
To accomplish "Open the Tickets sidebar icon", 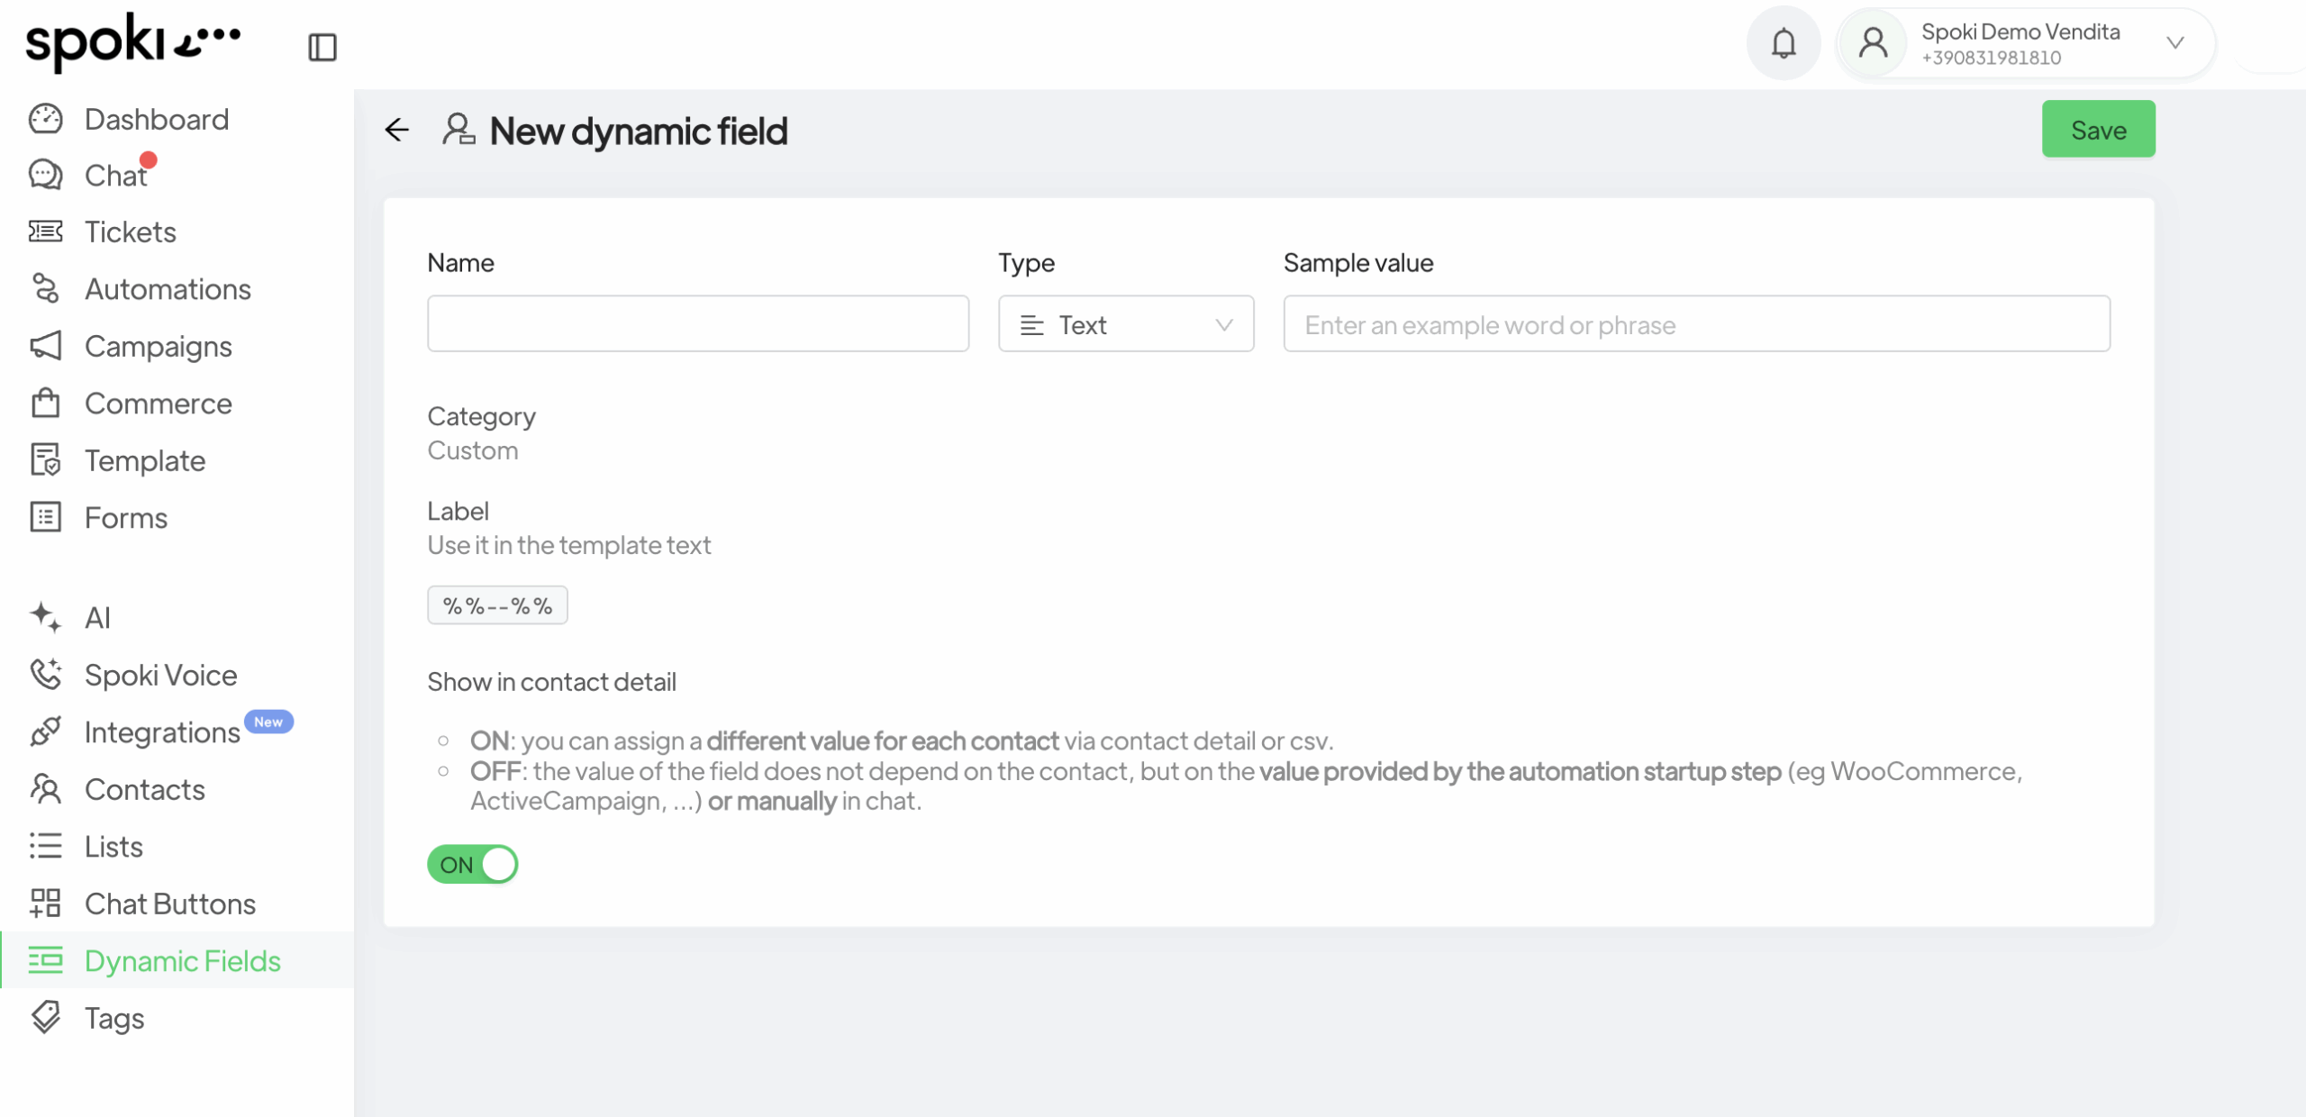I will 45,232.
